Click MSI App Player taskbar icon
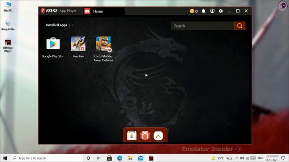 pyautogui.click(x=151, y=158)
